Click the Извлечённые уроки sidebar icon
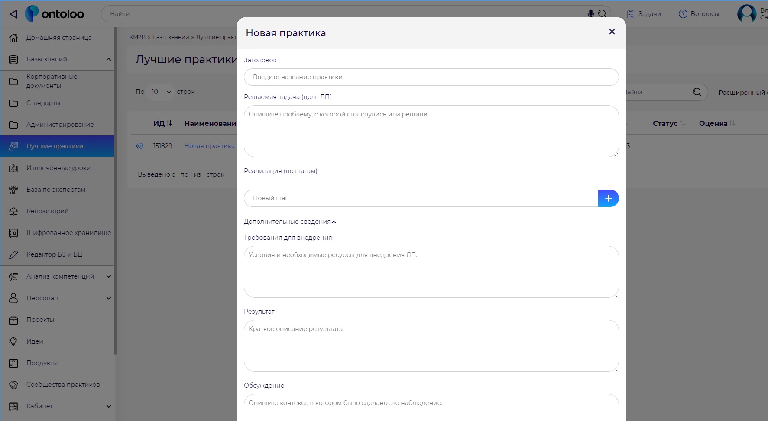 point(14,168)
